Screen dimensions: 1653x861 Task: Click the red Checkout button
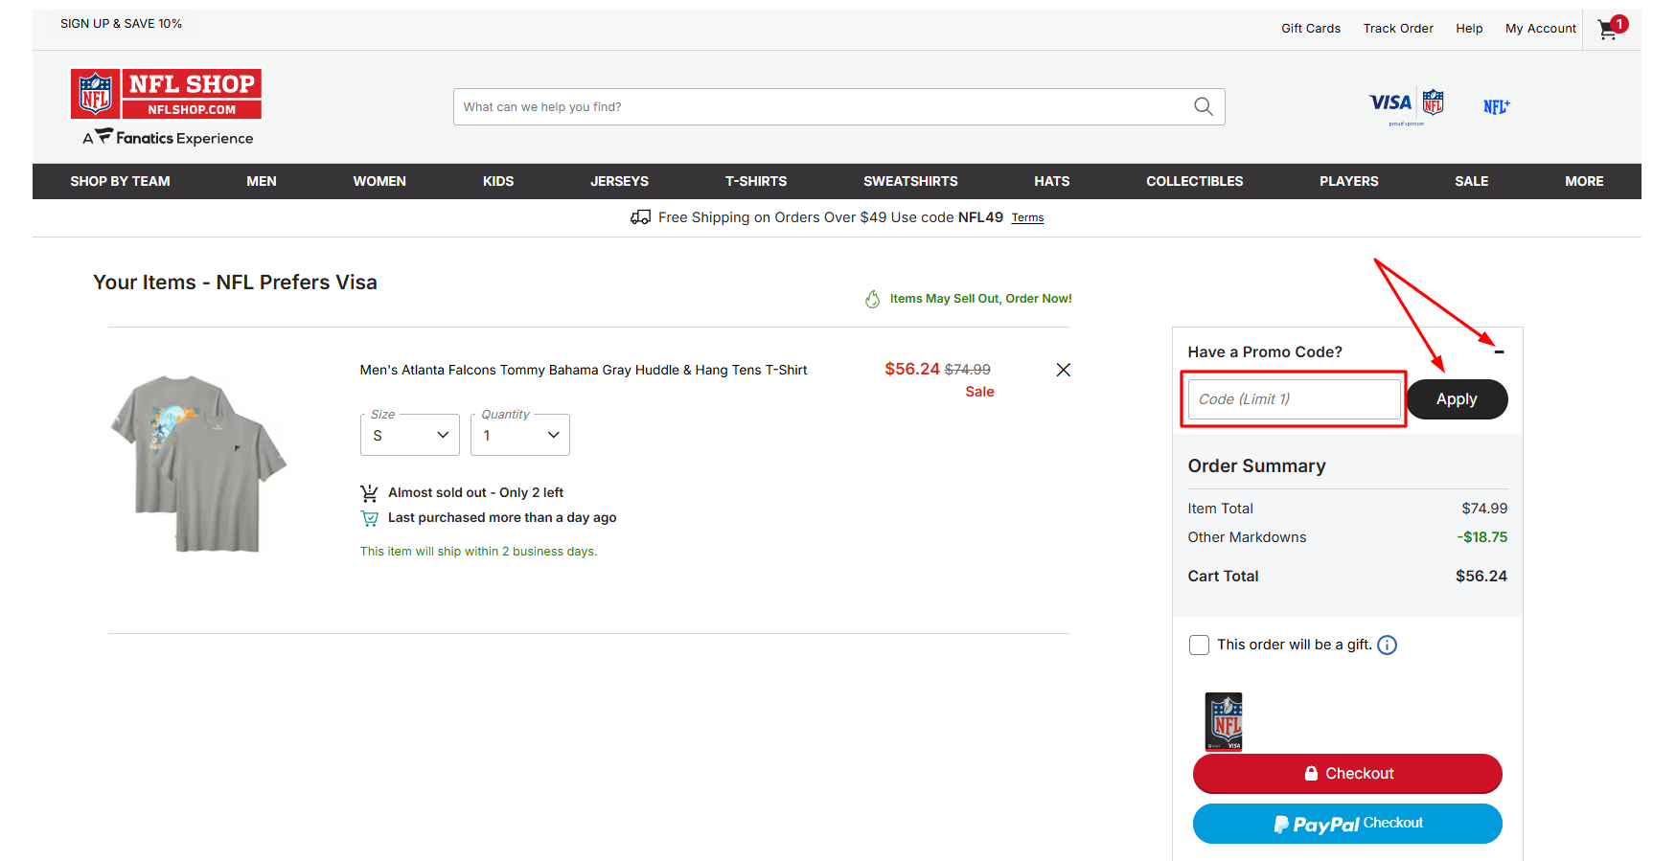coord(1347,774)
